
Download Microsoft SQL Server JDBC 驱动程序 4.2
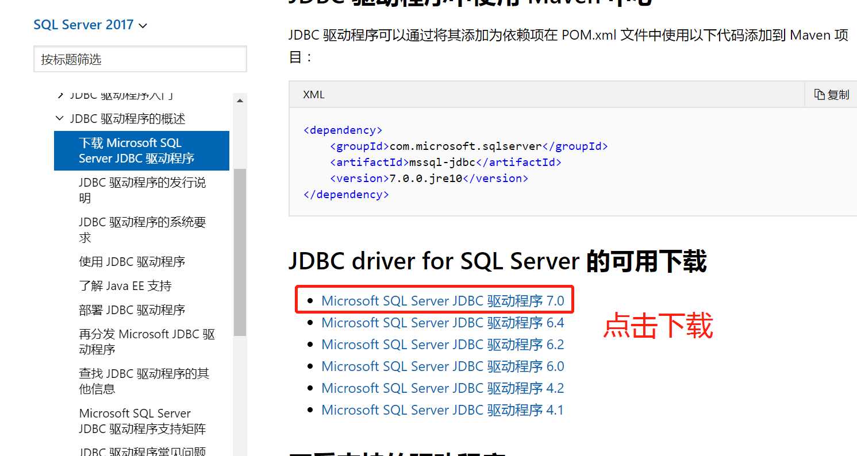443,388
